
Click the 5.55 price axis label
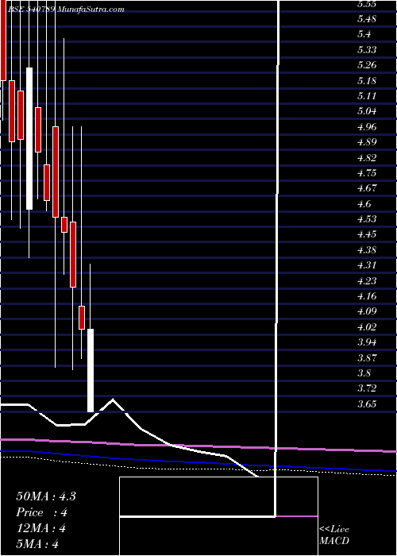tap(367, 4)
